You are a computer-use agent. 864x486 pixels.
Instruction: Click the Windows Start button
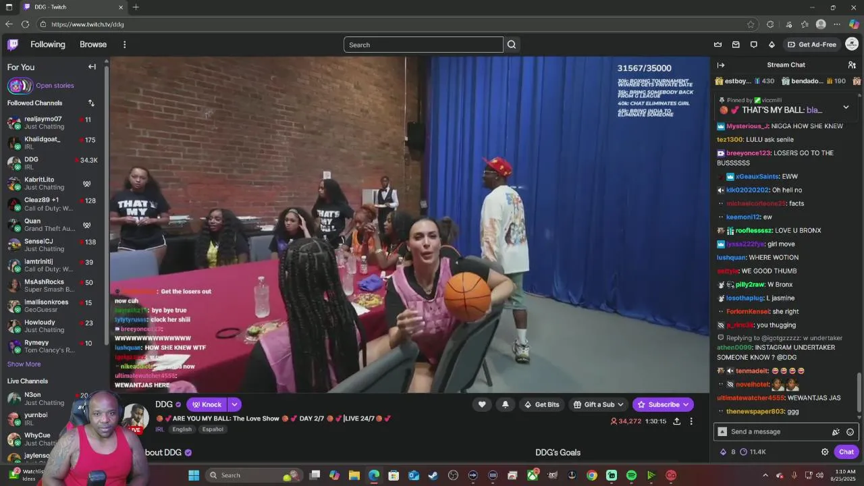(194, 475)
